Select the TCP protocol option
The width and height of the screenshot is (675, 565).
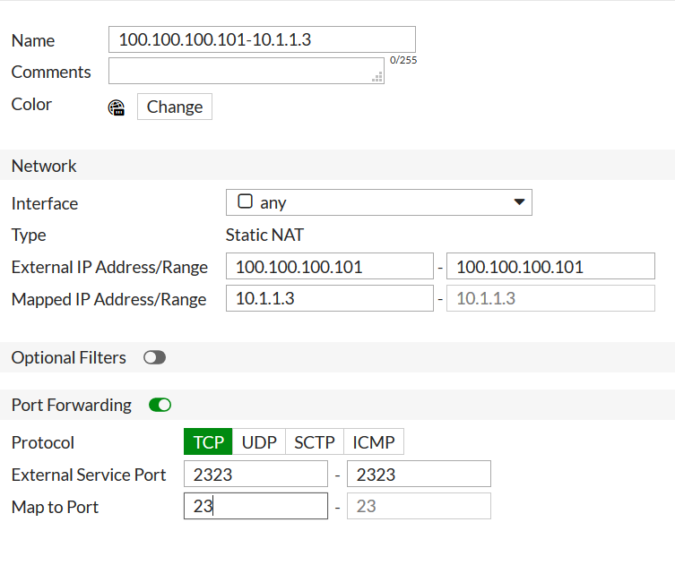tap(208, 441)
